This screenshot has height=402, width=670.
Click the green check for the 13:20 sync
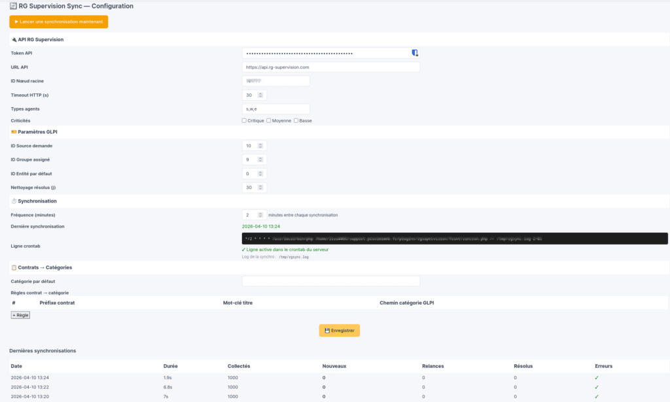pos(597,397)
